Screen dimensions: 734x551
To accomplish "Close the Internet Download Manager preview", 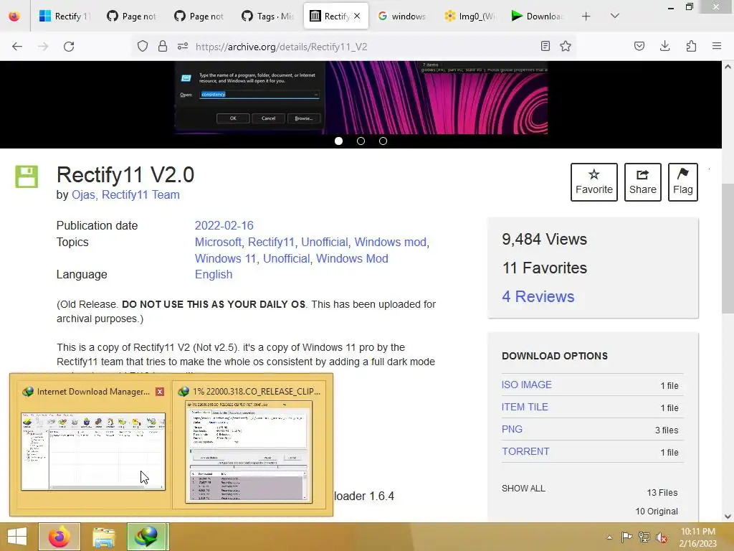I will (x=160, y=392).
